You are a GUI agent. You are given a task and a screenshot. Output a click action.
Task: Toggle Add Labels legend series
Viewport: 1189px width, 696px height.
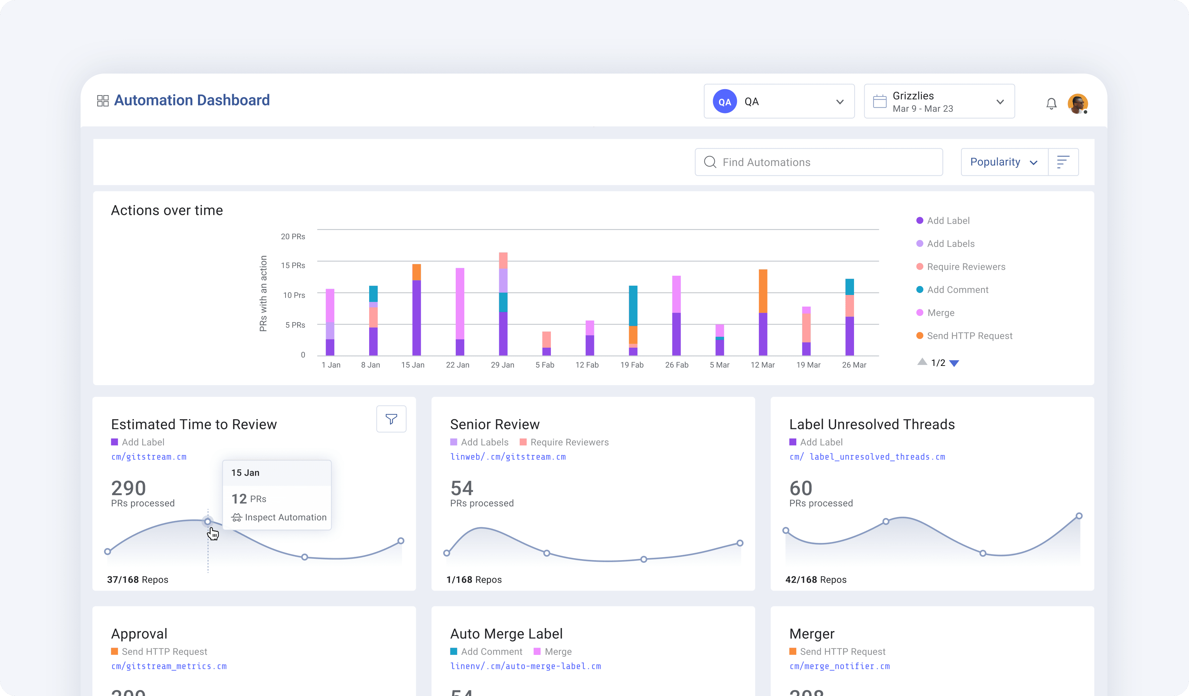(x=945, y=244)
